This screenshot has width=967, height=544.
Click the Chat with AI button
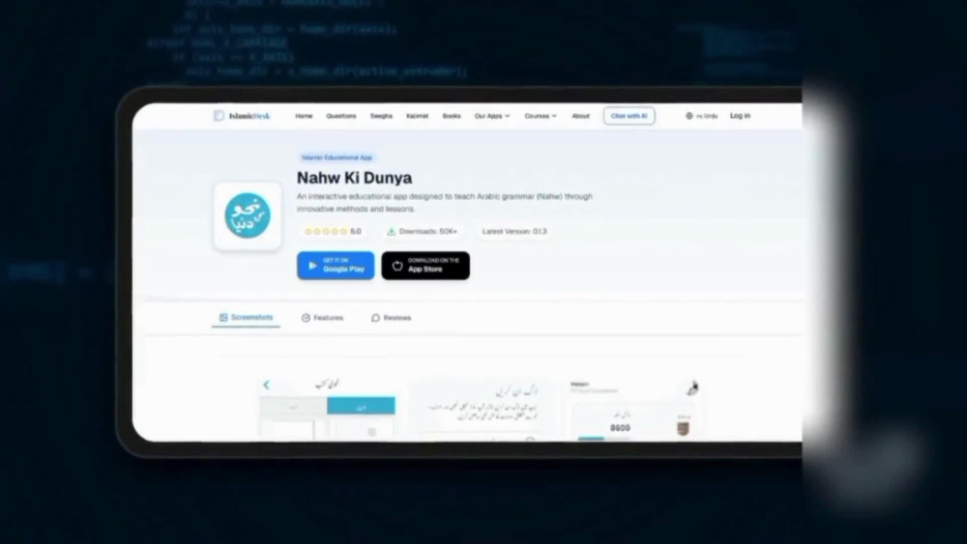coord(630,116)
